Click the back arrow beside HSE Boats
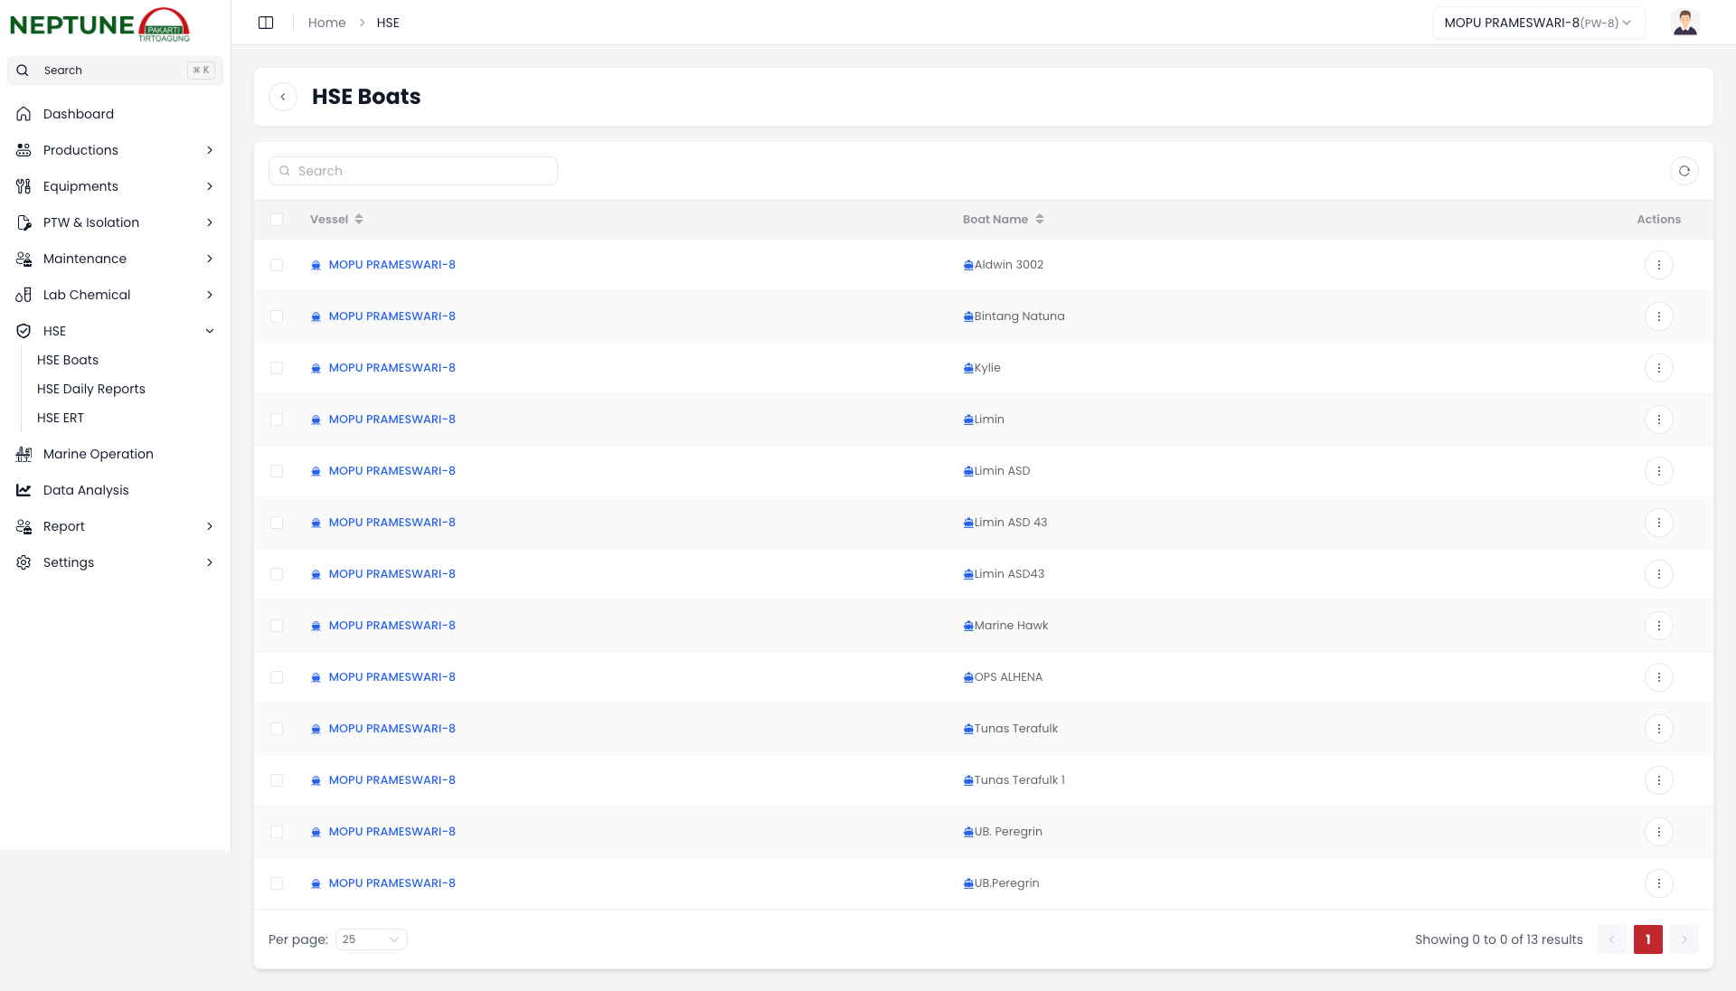The width and height of the screenshot is (1736, 991). [x=283, y=97]
